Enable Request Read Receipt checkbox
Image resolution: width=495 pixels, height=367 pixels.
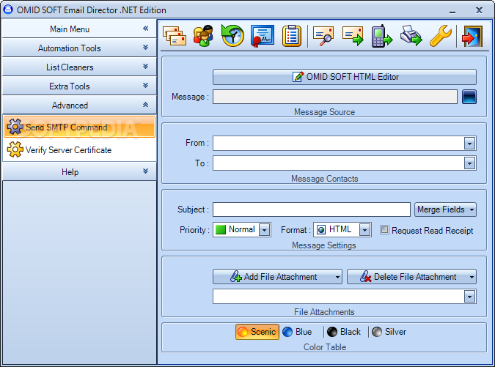coord(384,230)
